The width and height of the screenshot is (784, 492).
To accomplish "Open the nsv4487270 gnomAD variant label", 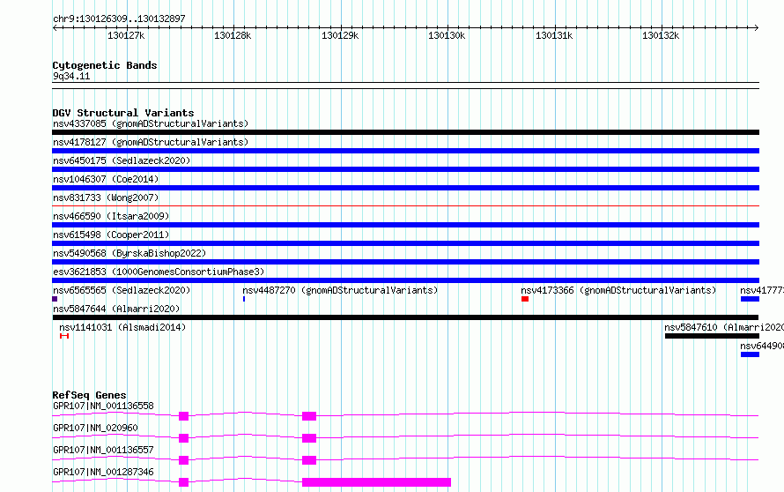I will (340, 290).
